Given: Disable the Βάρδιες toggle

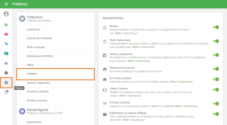Looking at the screenshot, I should click(216, 27).
